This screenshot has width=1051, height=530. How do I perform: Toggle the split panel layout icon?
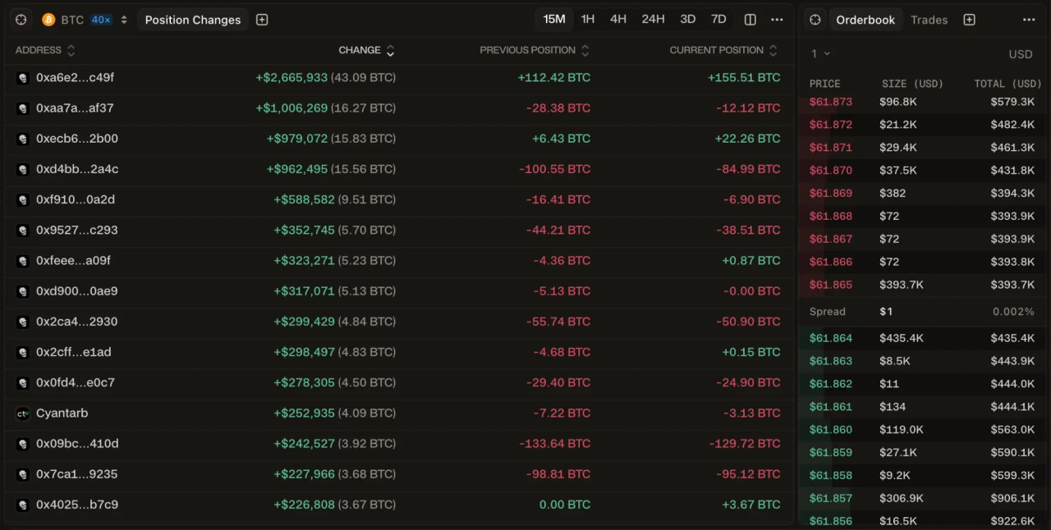click(x=750, y=20)
